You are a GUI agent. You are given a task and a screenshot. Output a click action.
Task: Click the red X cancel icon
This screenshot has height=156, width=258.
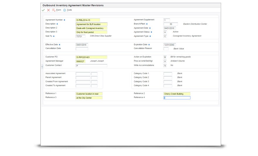48,10
